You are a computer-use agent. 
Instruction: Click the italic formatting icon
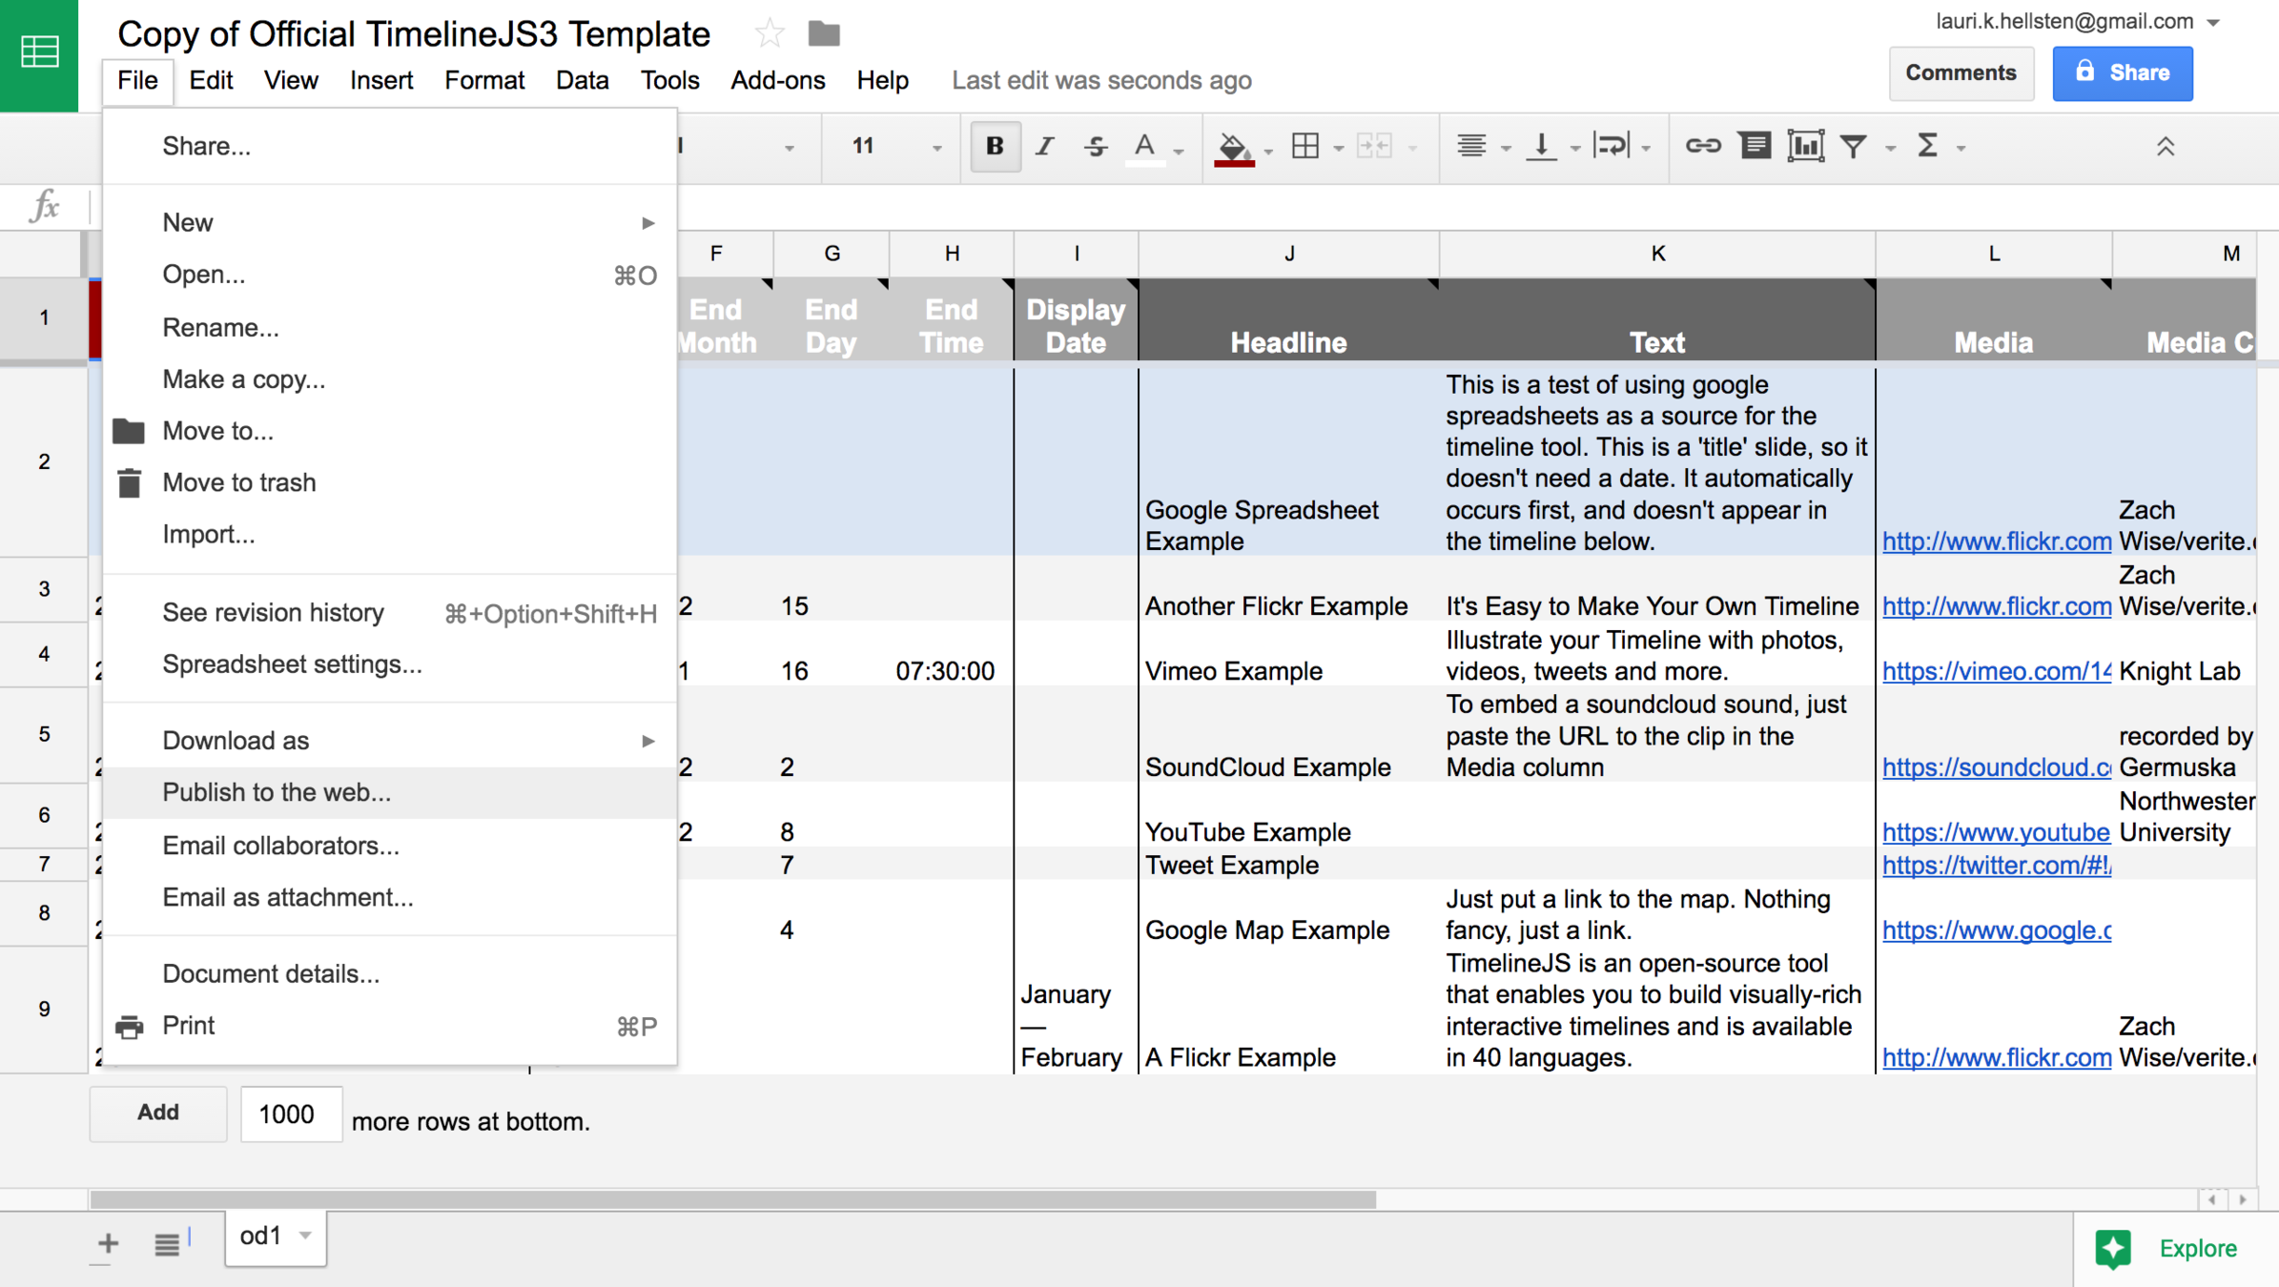(x=1045, y=147)
